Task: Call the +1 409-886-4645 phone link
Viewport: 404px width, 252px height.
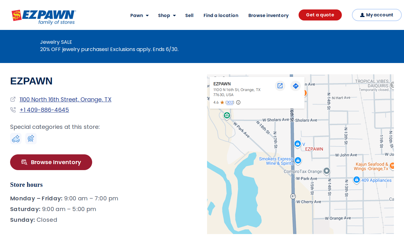Action: coord(44,110)
